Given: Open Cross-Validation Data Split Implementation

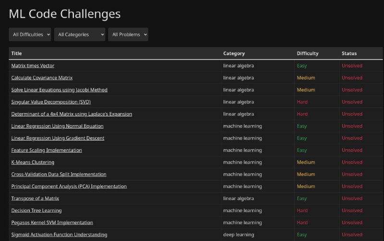Looking at the screenshot, I should [59, 174].
